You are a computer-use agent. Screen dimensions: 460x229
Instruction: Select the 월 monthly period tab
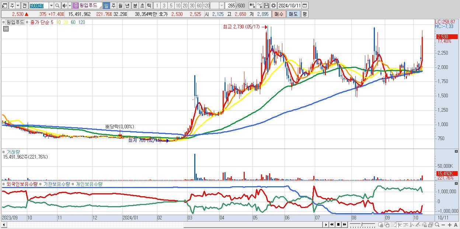(120, 6)
